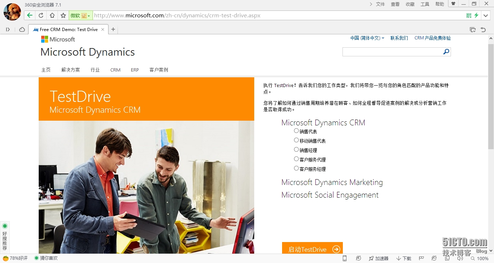
Task: Expand the menu chevron before 文件
Action: (371, 4)
